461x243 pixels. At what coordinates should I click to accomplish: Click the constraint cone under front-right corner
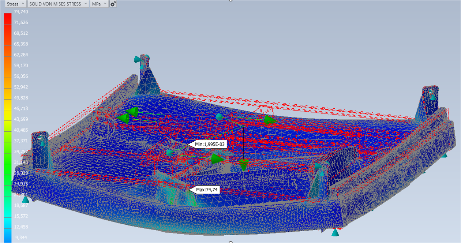(x=334, y=232)
